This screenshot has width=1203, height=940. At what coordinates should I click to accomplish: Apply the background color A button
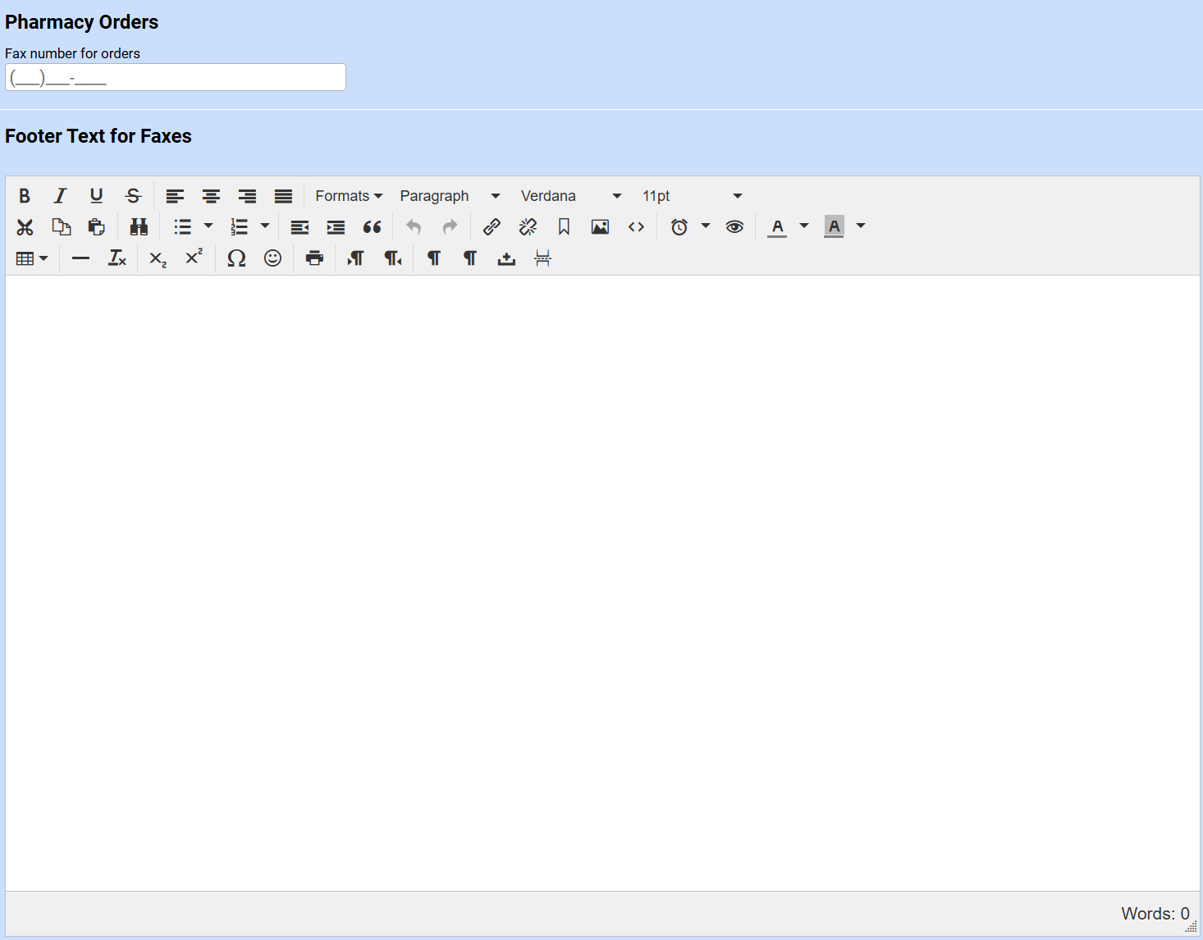click(834, 227)
